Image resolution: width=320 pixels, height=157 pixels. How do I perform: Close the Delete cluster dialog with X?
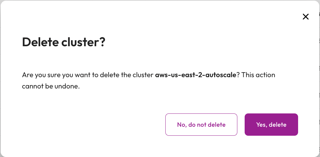click(306, 17)
